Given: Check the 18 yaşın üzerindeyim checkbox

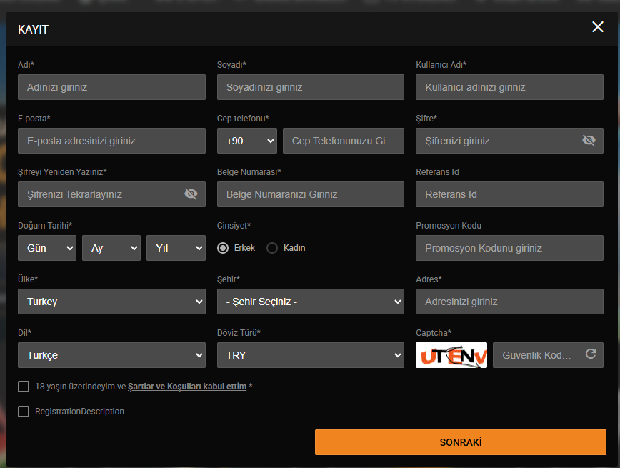Looking at the screenshot, I should pyautogui.click(x=24, y=387).
